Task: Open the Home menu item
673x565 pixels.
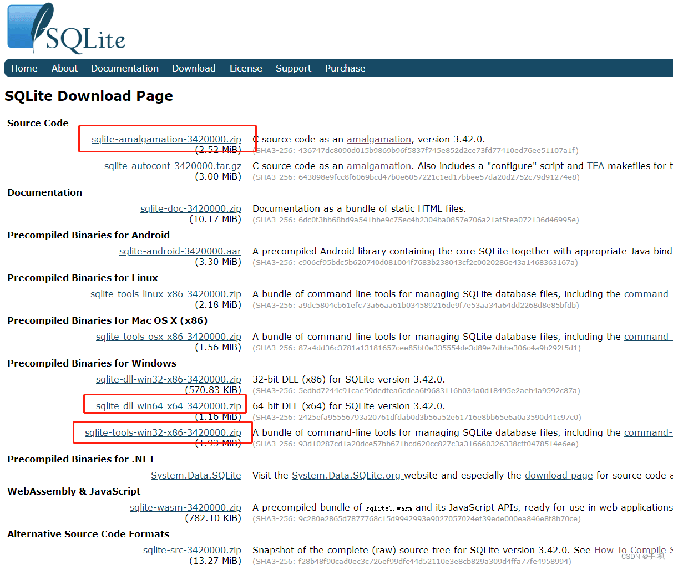Action: (24, 68)
